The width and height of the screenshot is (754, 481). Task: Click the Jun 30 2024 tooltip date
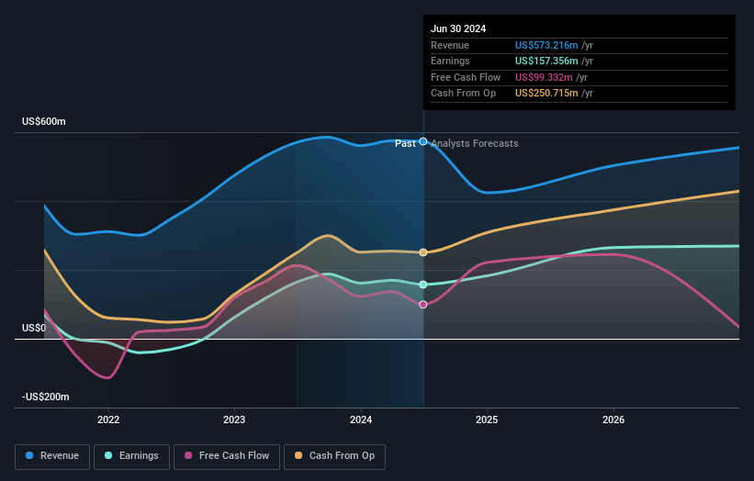coord(458,28)
